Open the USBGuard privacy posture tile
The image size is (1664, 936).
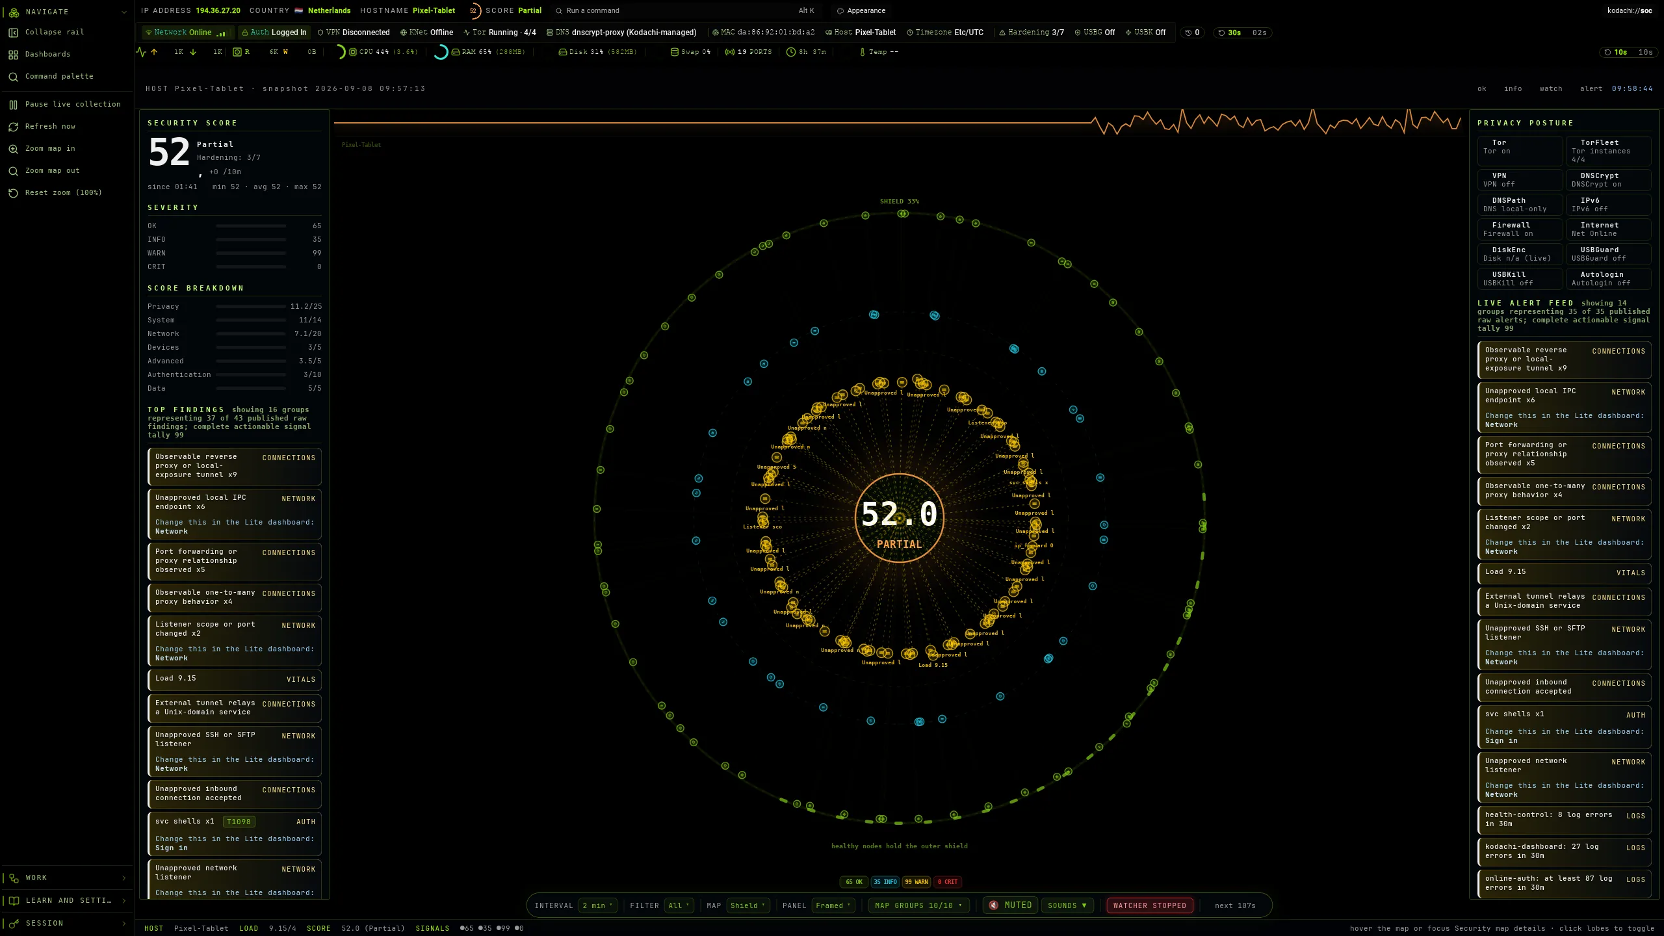[x=1608, y=254]
